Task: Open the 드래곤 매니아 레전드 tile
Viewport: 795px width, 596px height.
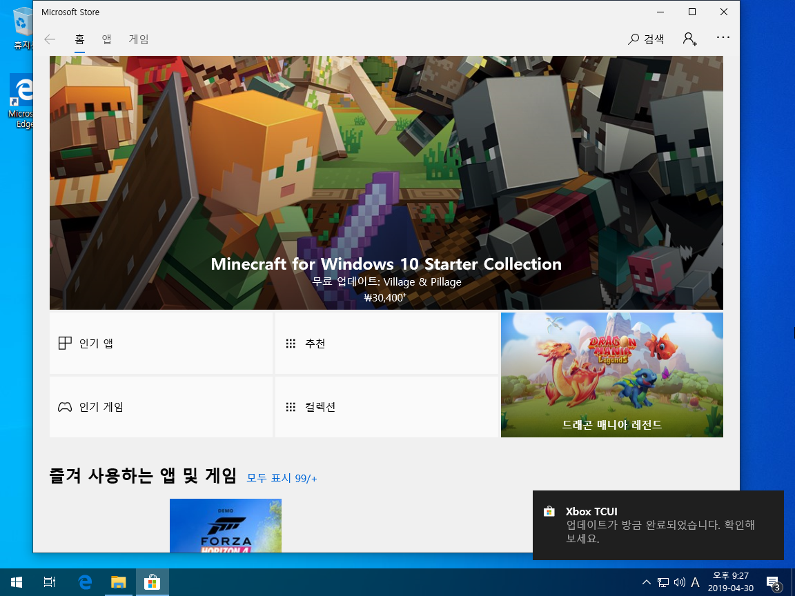Action: point(612,375)
